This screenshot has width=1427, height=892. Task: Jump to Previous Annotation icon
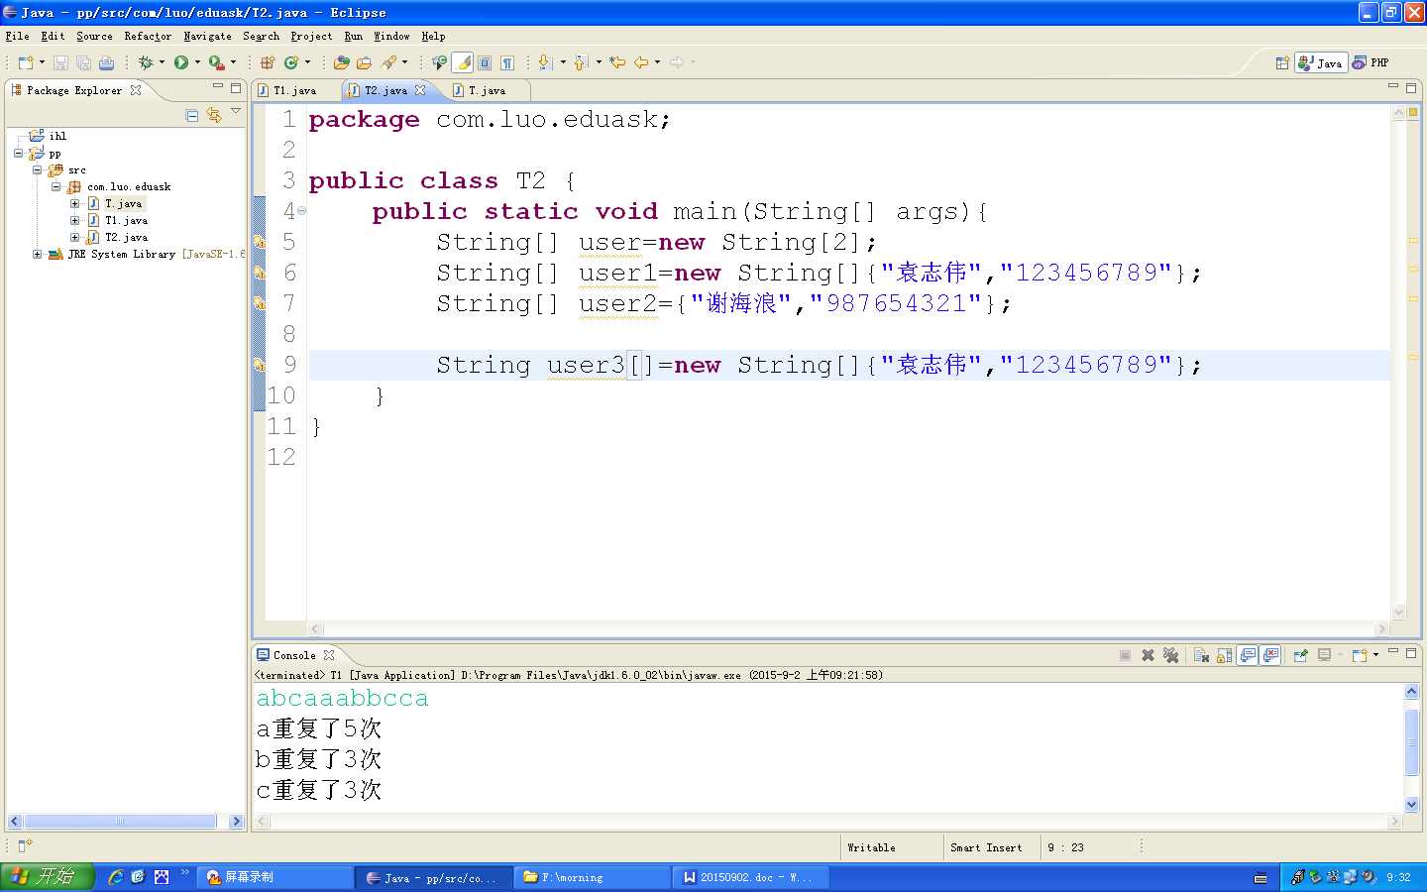581,62
